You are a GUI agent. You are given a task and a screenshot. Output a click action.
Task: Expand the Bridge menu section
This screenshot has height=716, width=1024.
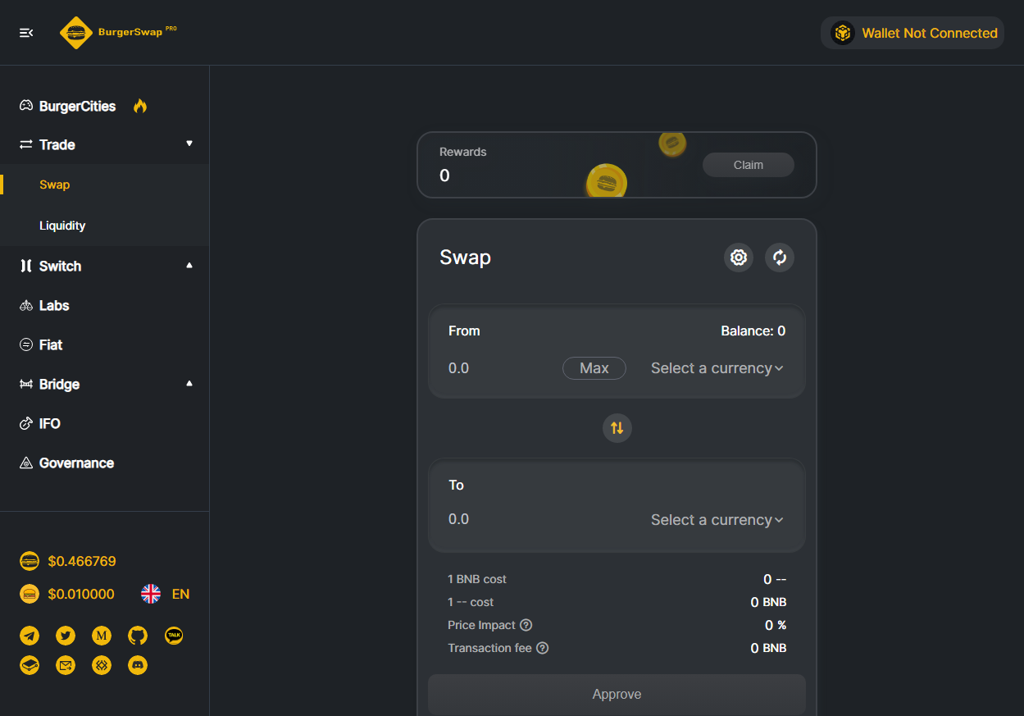tap(104, 384)
